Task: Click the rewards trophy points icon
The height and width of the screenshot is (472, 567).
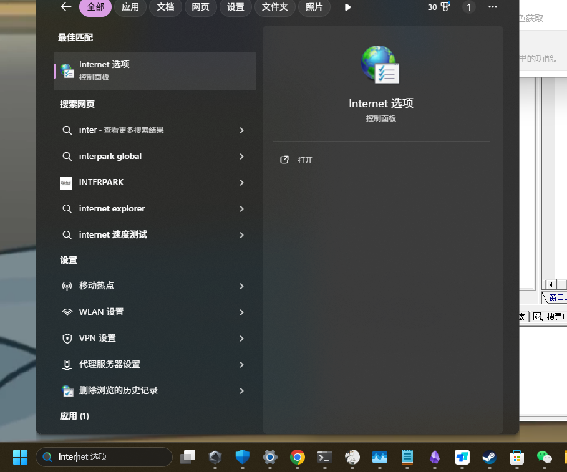Action: pyautogui.click(x=445, y=7)
